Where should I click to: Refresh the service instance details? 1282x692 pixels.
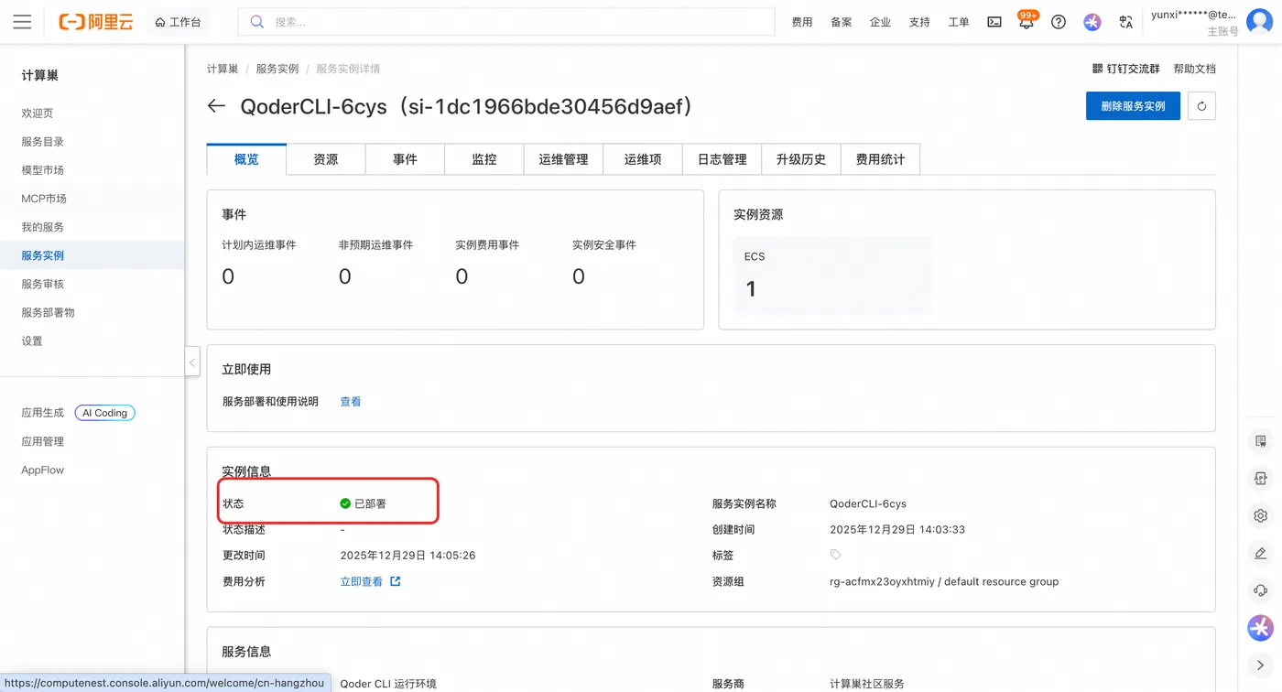click(x=1201, y=106)
